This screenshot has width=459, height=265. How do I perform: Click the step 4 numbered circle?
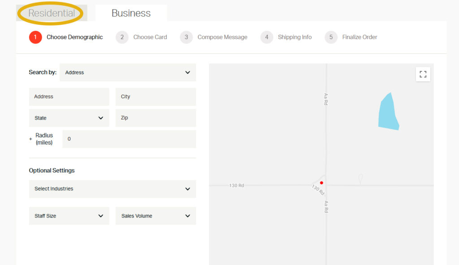[x=267, y=37]
